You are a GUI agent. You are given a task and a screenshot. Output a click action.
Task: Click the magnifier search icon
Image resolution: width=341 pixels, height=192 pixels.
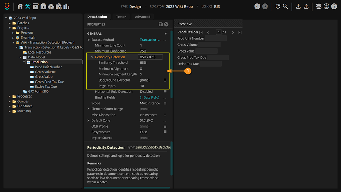(x=285, y=6)
